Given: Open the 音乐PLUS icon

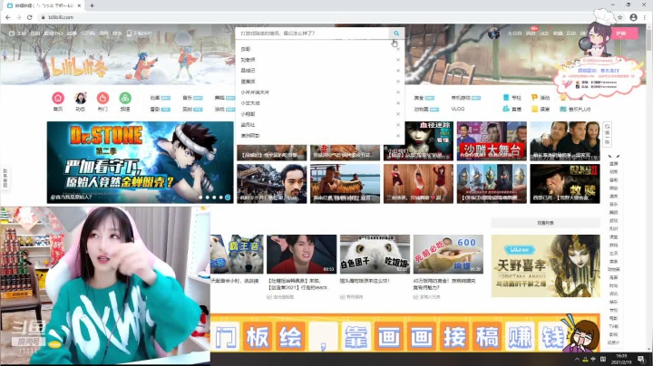Looking at the screenshot, I should 562,109.
